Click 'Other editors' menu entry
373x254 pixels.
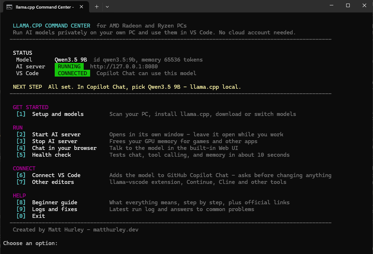tap(53, 182)
